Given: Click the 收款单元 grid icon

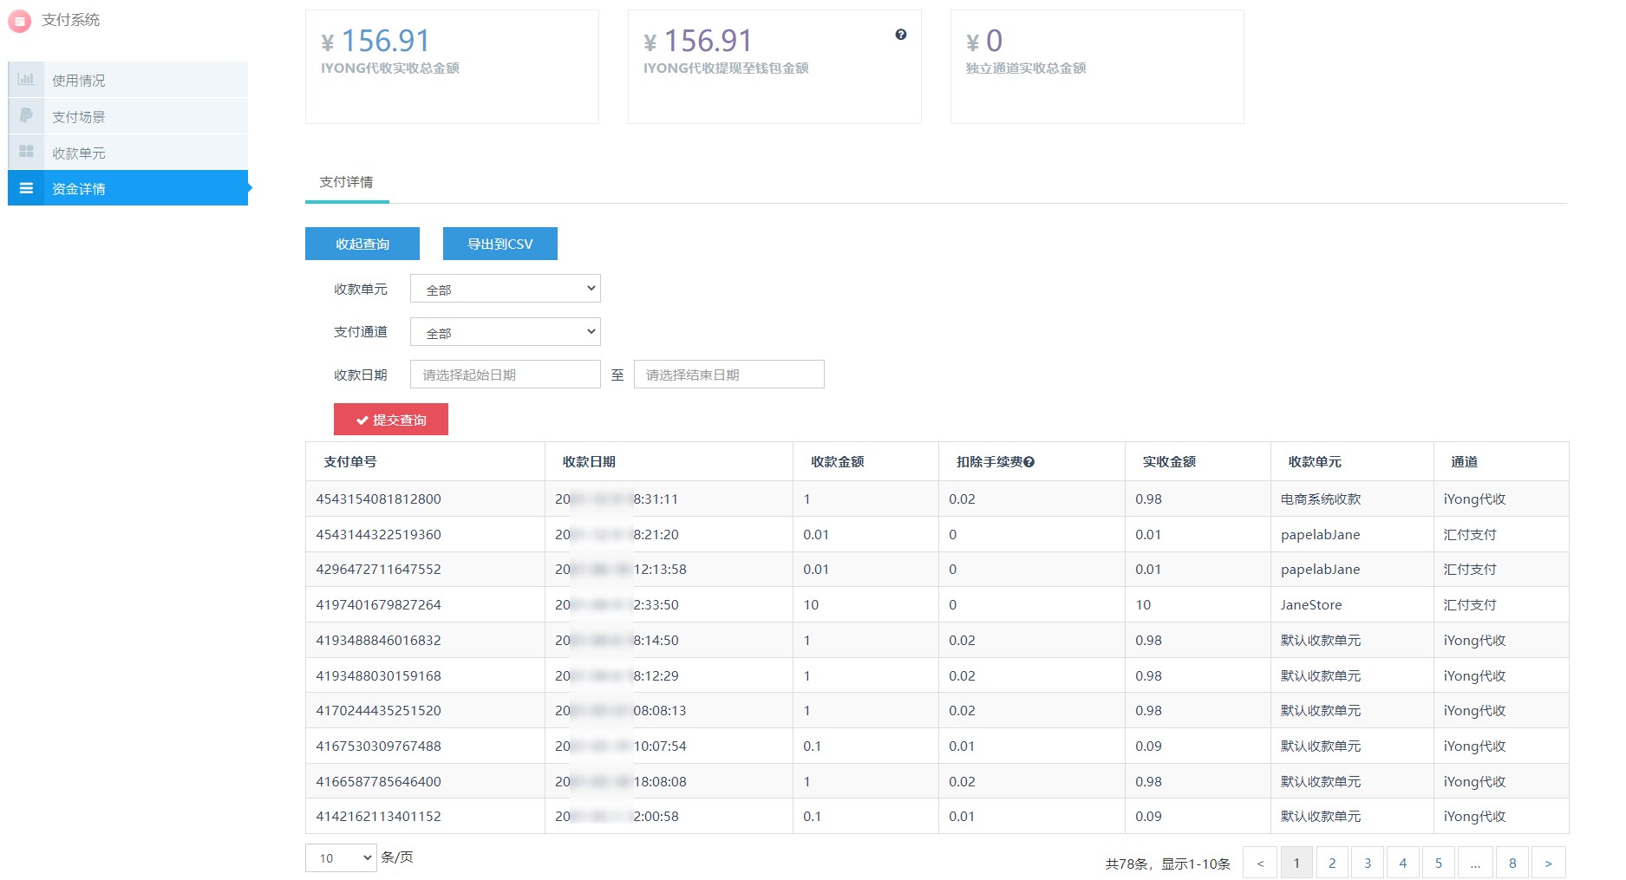Looking at the screenshot, I should pyautogui.click(x=26, y=152).
